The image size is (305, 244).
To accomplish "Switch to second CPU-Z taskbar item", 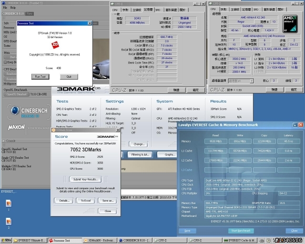I will [204, 240].
